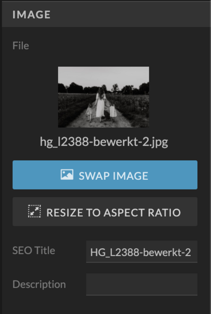Click the picture icon on Swap Image button
The image size is (211, 314).
tap(67, 174)
